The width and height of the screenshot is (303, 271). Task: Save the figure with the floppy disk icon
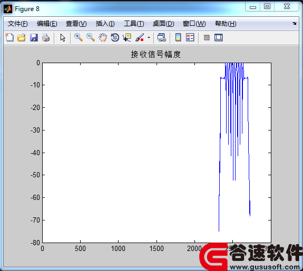point(34,37)
